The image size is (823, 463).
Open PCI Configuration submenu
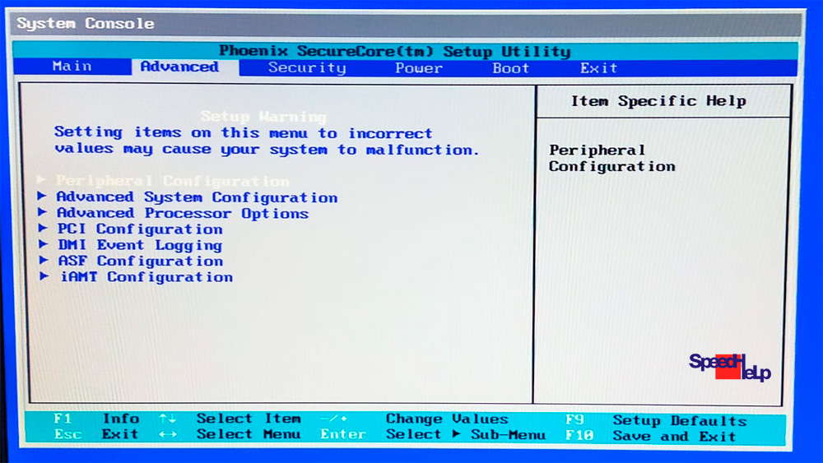click(140, 229)
